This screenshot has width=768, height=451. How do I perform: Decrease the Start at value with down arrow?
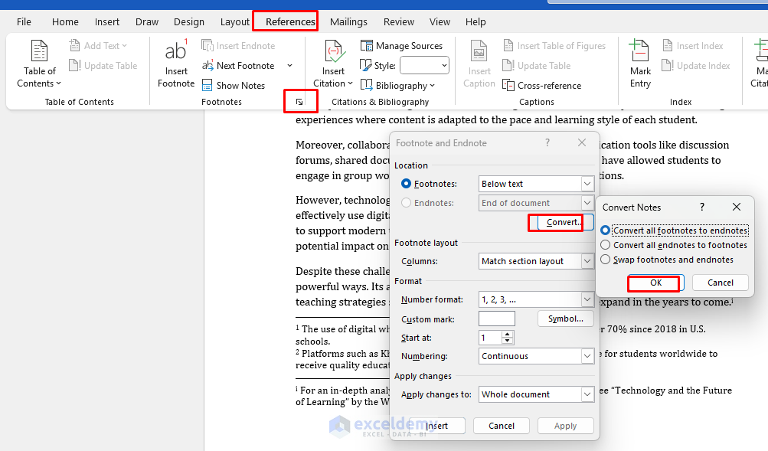[x=508, y=341]
